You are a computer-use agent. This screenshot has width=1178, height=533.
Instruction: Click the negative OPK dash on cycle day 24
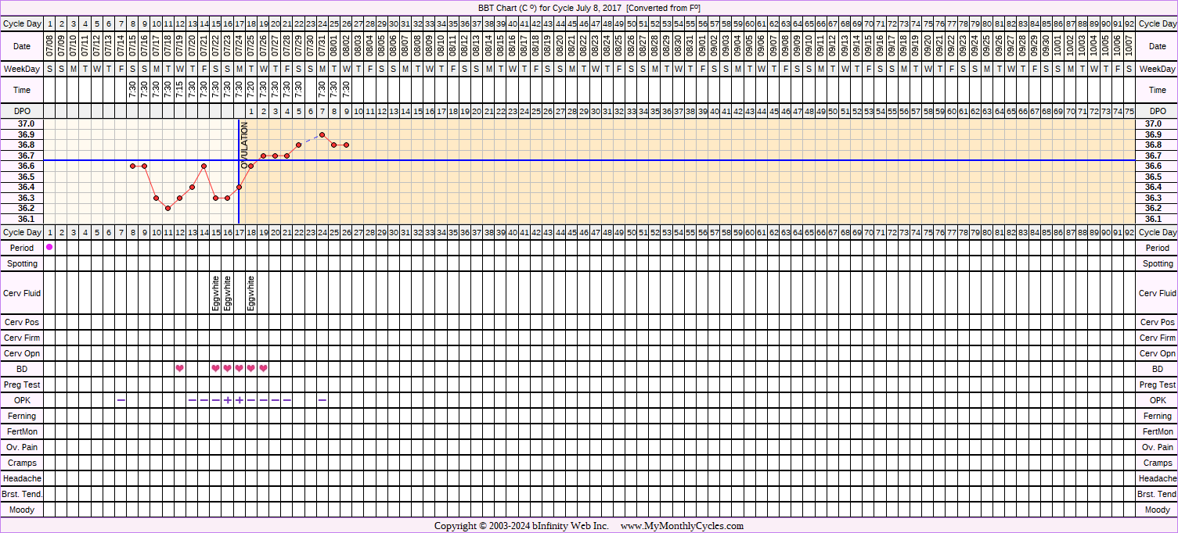coord(322,400)
